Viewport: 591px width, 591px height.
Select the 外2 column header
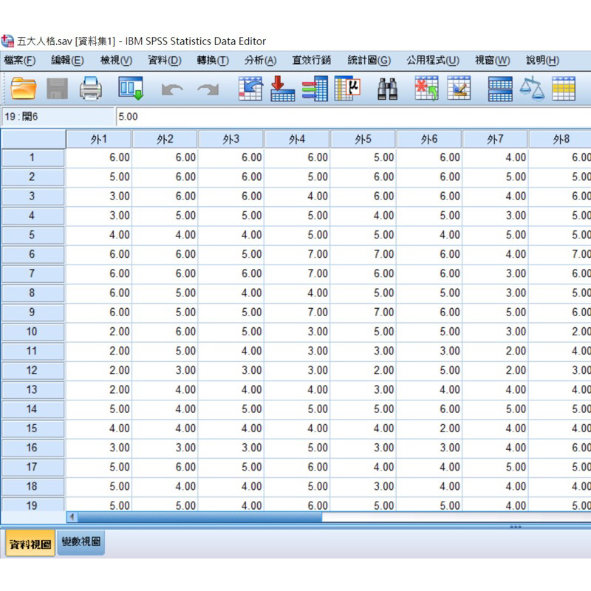pos(165,140)
